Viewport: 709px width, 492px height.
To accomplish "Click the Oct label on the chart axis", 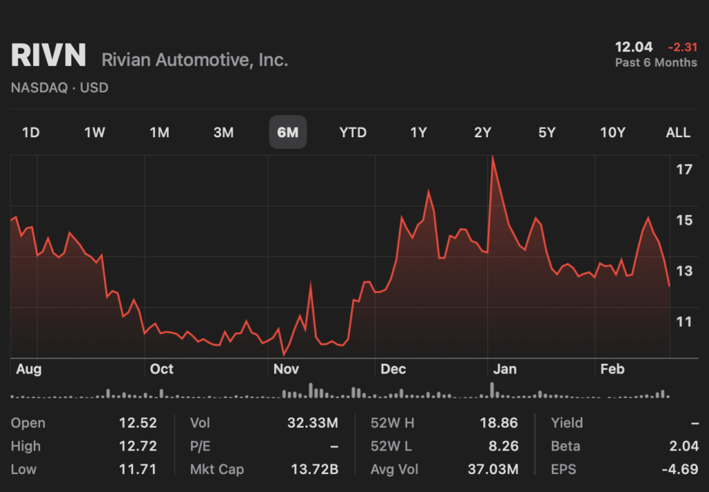I will click(x=161, y=369).
